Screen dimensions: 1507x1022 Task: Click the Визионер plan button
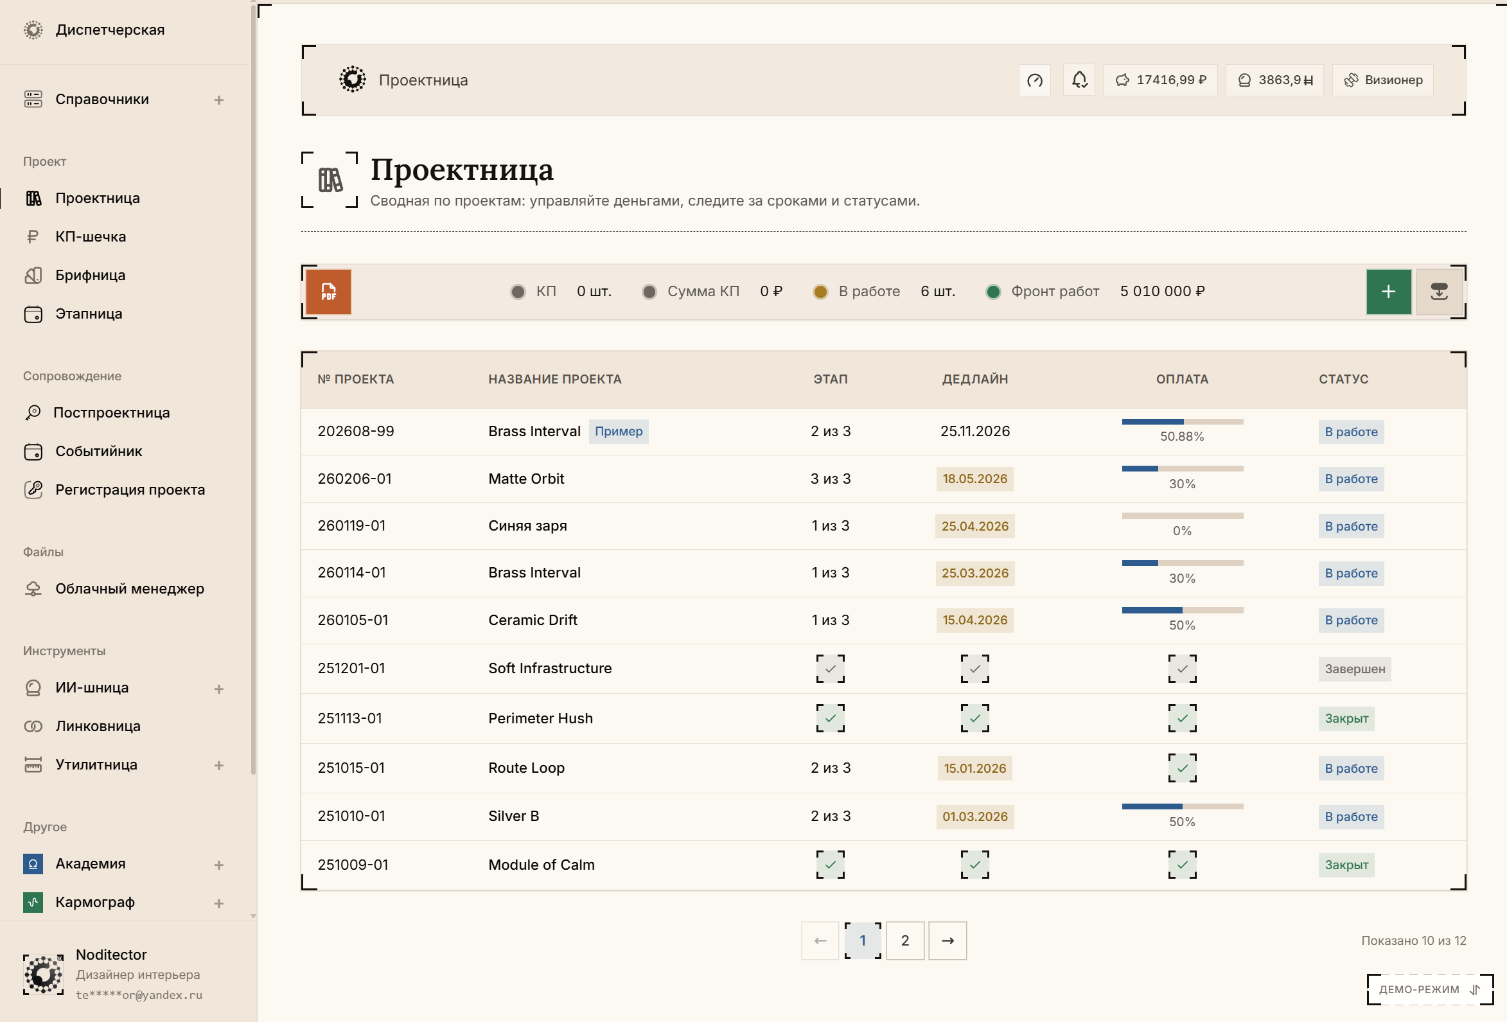pos(1383,80)
